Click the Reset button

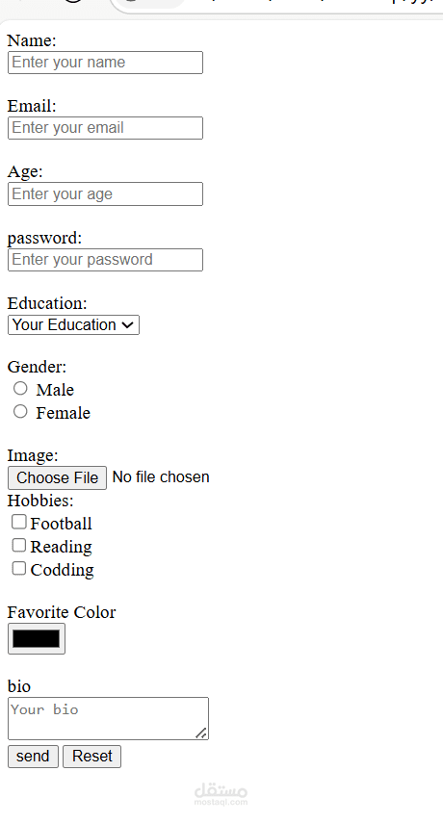pos(91,757)
